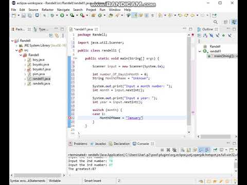Open the Project menu

tap(91, 10)
